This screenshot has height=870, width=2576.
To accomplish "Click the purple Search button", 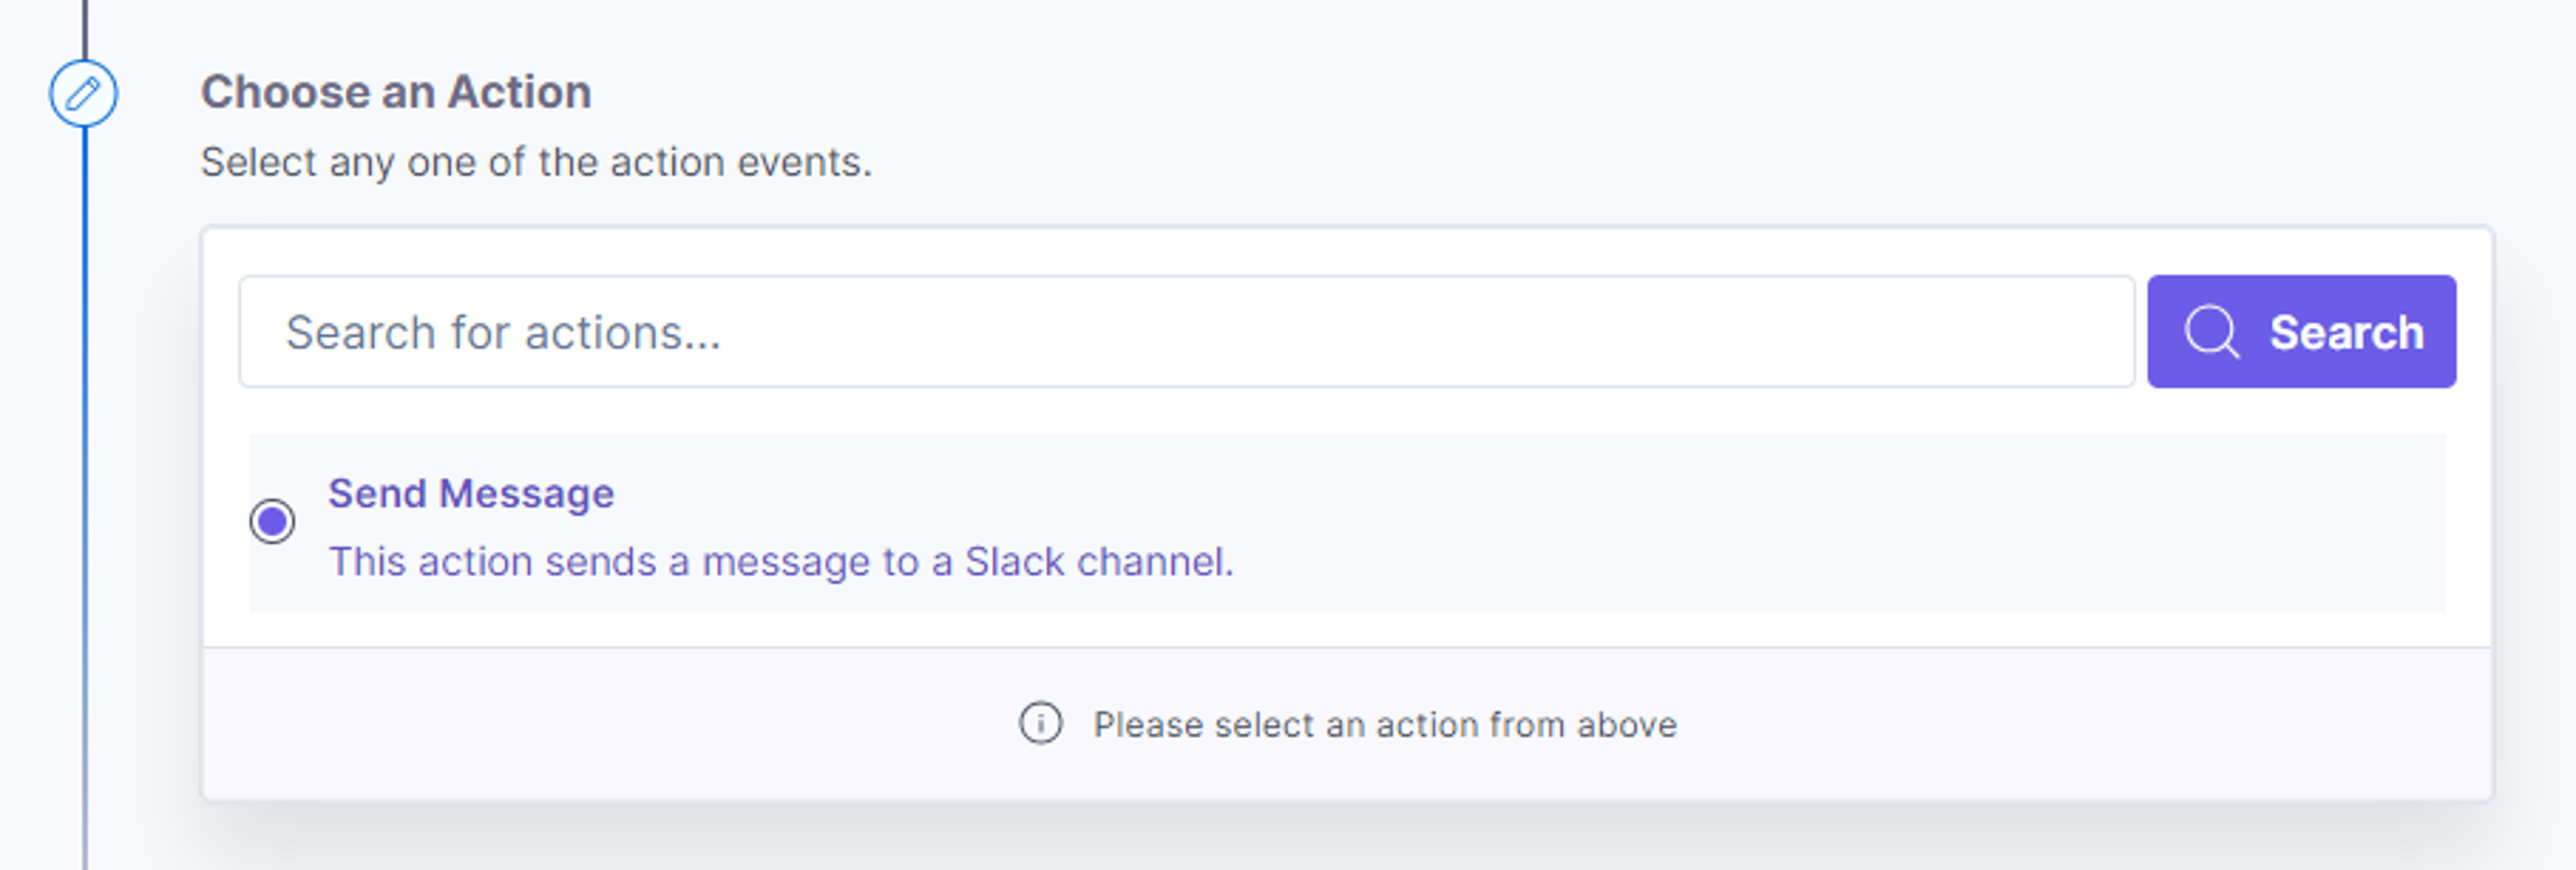I will click(x=2301, y=332).
